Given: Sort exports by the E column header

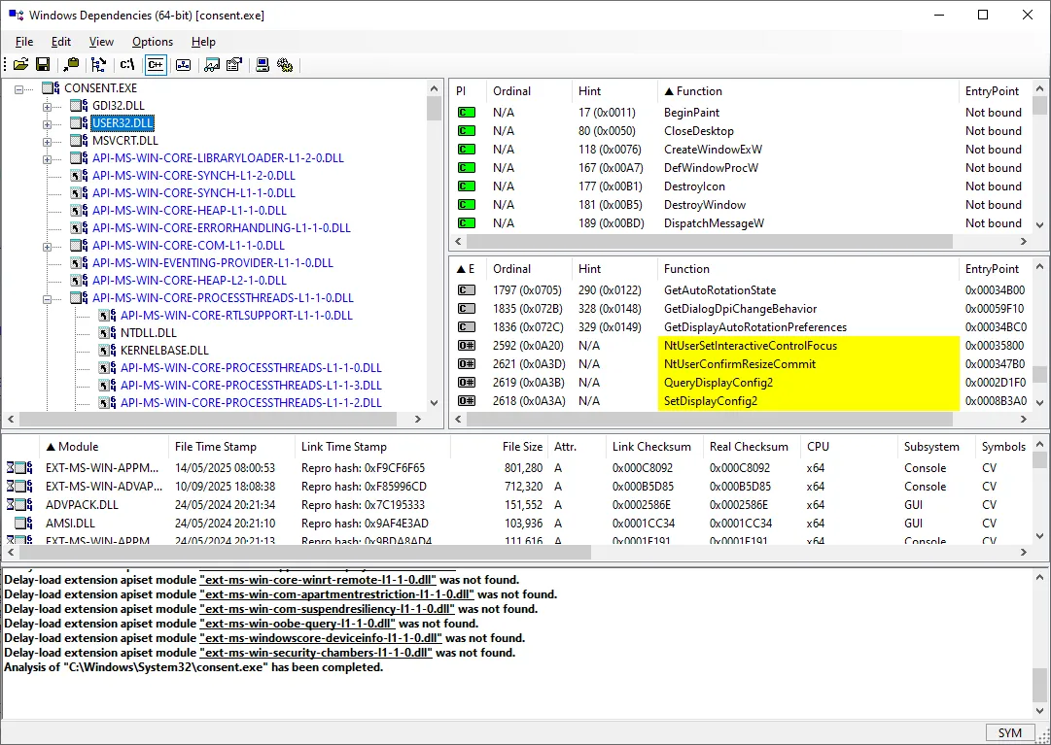Looking at the screenshot, I should click(x=468, y=268).
